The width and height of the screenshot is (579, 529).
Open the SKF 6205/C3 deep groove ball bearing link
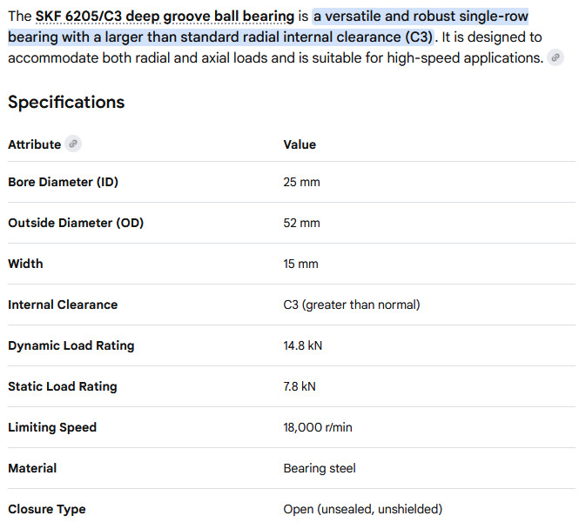165,17
